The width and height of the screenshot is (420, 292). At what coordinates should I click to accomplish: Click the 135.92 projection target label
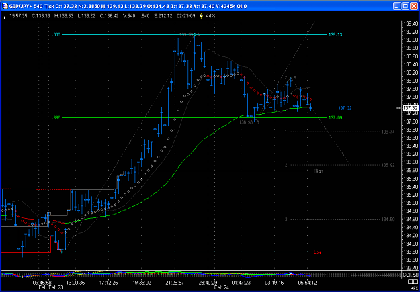[388, 165]
